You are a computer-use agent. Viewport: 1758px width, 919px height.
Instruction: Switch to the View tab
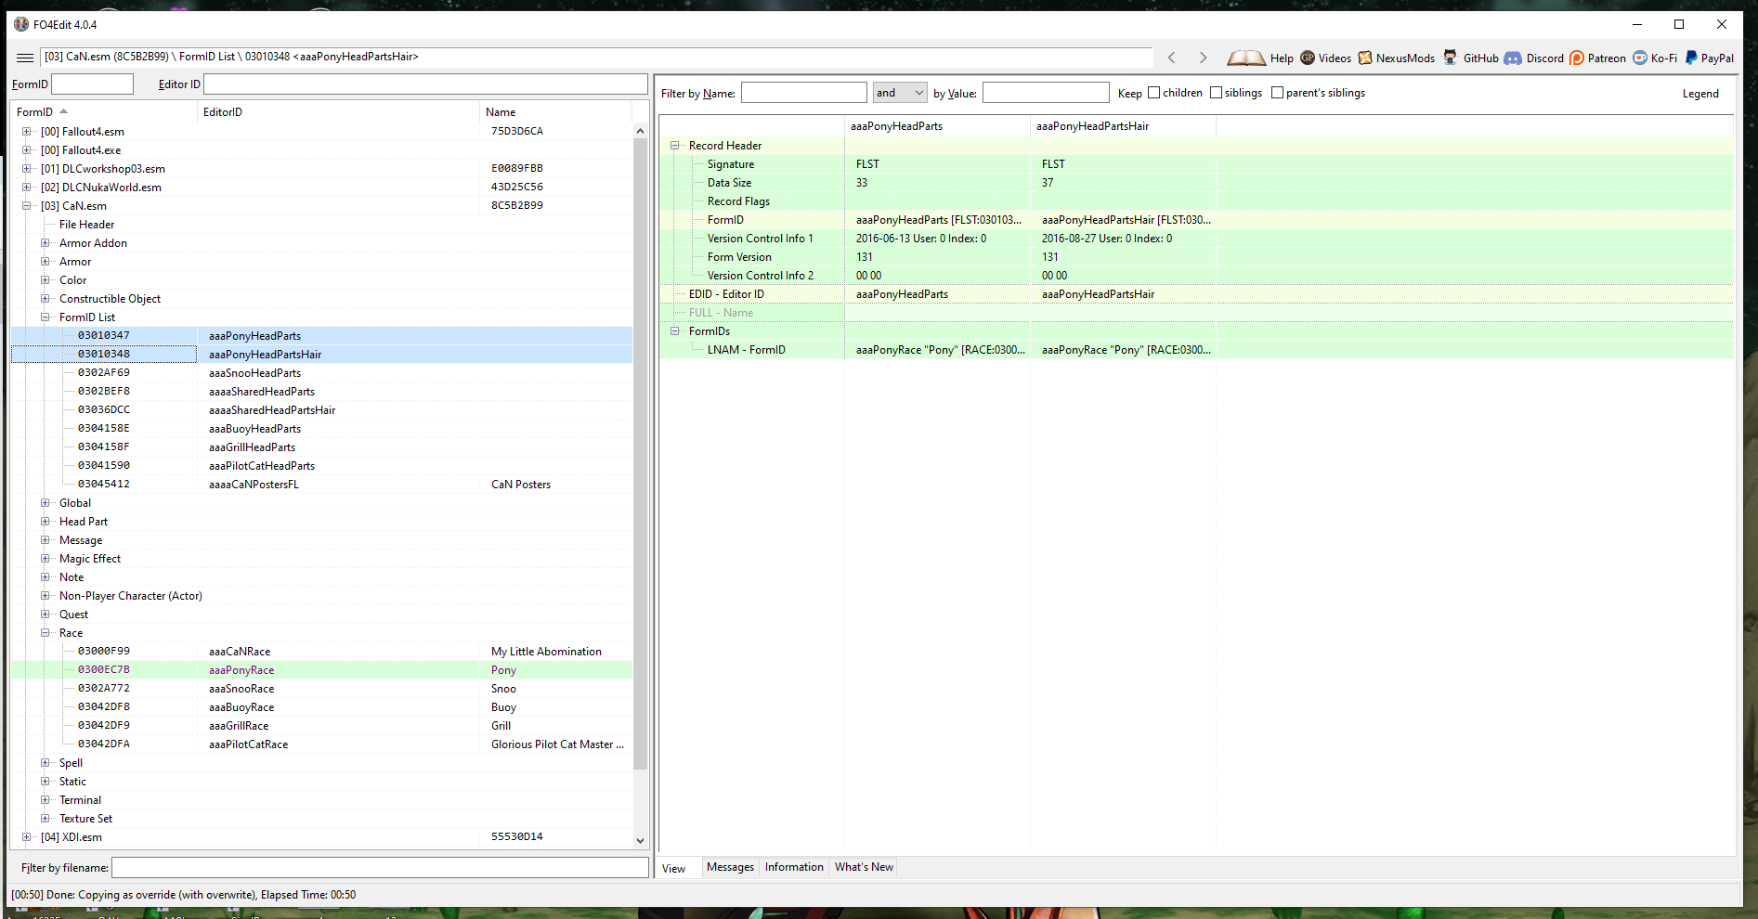pyautogui.click(x=674, y=869)
